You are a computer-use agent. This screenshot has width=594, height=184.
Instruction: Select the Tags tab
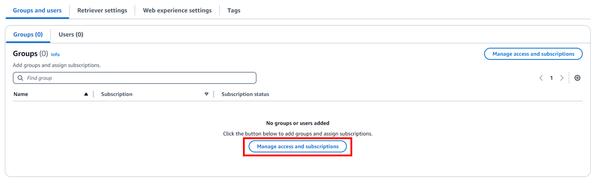tap(234, 10)
